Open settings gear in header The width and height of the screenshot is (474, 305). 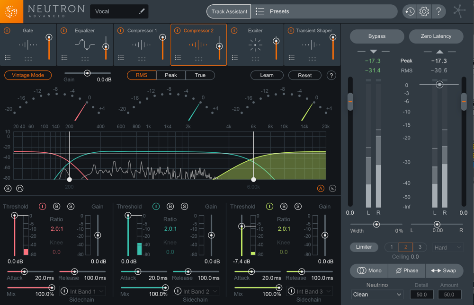424,11
